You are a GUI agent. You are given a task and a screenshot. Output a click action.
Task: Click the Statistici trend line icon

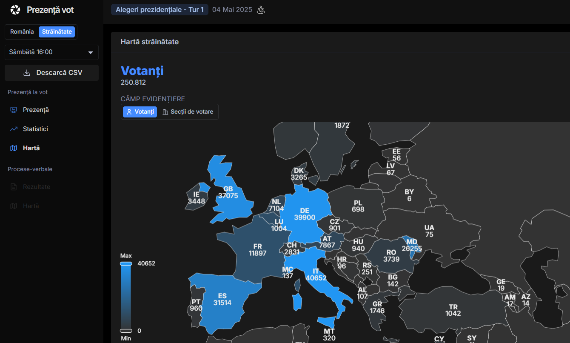pyautogui.click(x=14, y=129)
